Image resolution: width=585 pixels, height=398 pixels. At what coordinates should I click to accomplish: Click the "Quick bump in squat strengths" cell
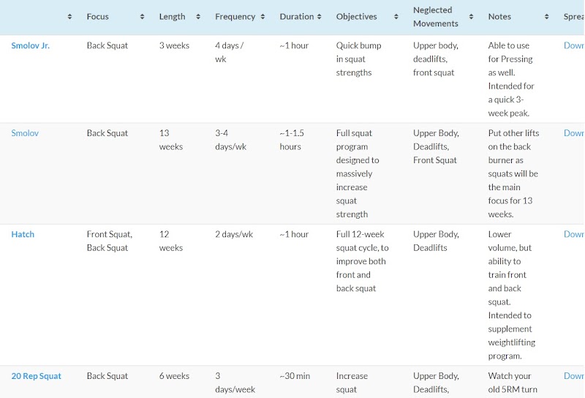click(359, 59)
